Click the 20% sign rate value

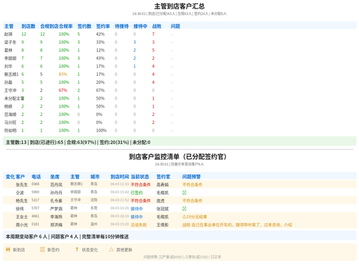pos(101,82)
